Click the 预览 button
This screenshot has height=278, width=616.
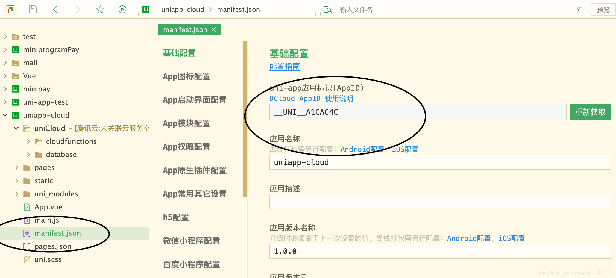click(x=603, y=10)
